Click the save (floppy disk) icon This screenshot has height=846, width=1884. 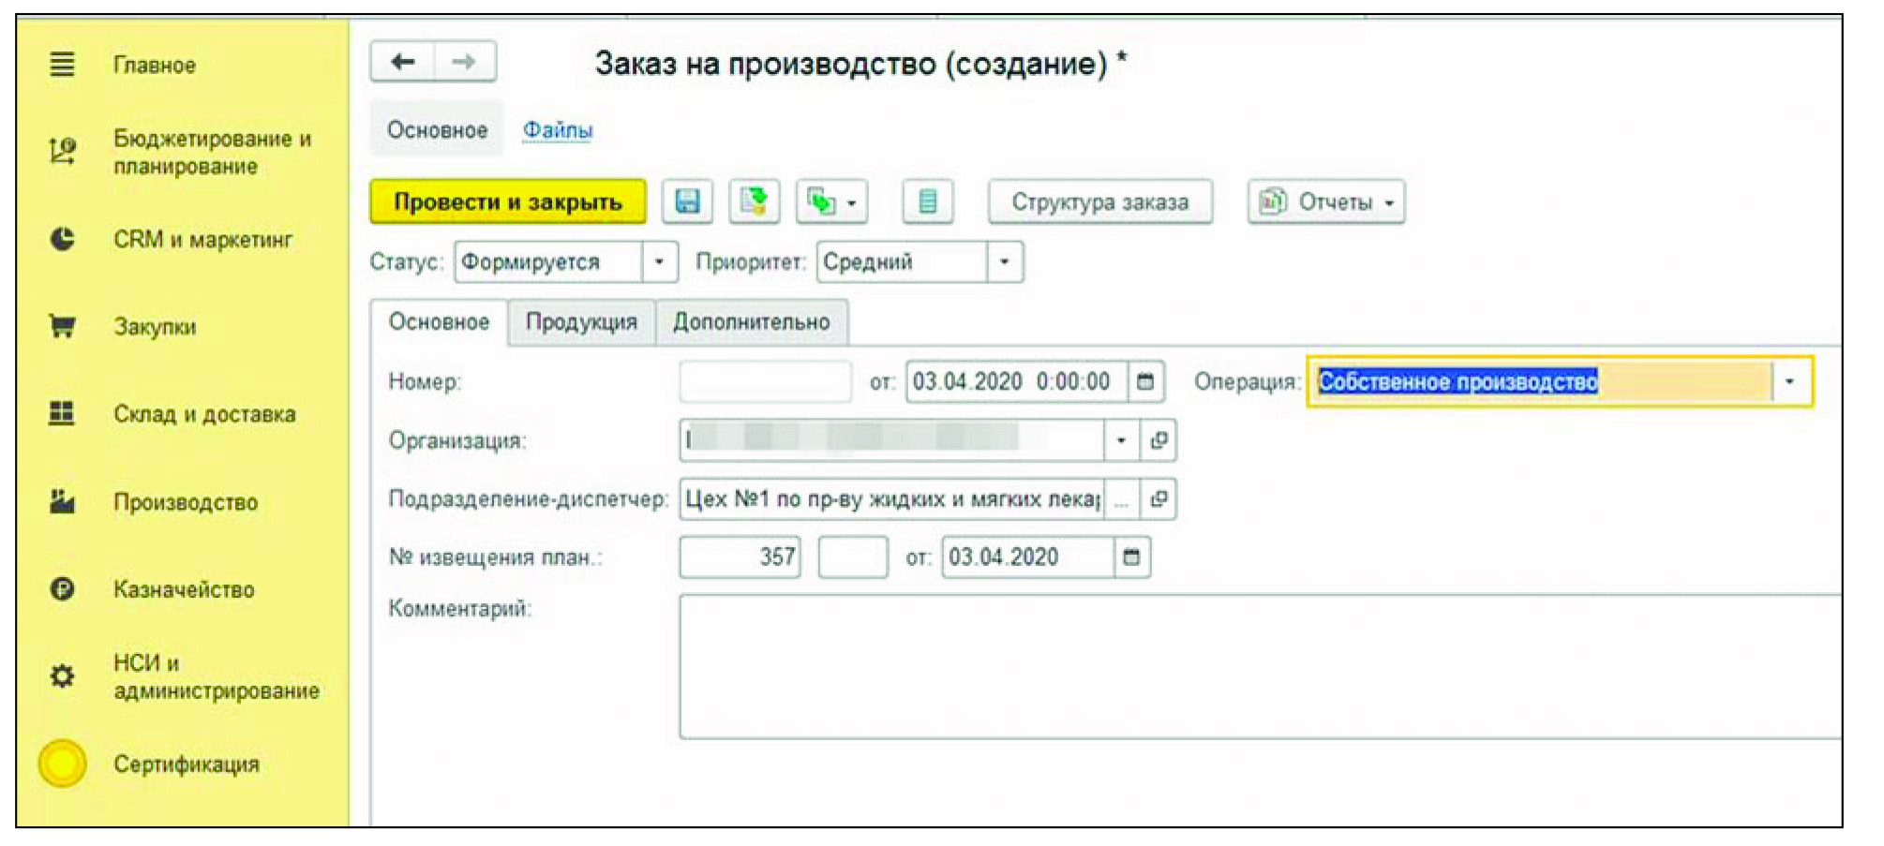point(687,202)
